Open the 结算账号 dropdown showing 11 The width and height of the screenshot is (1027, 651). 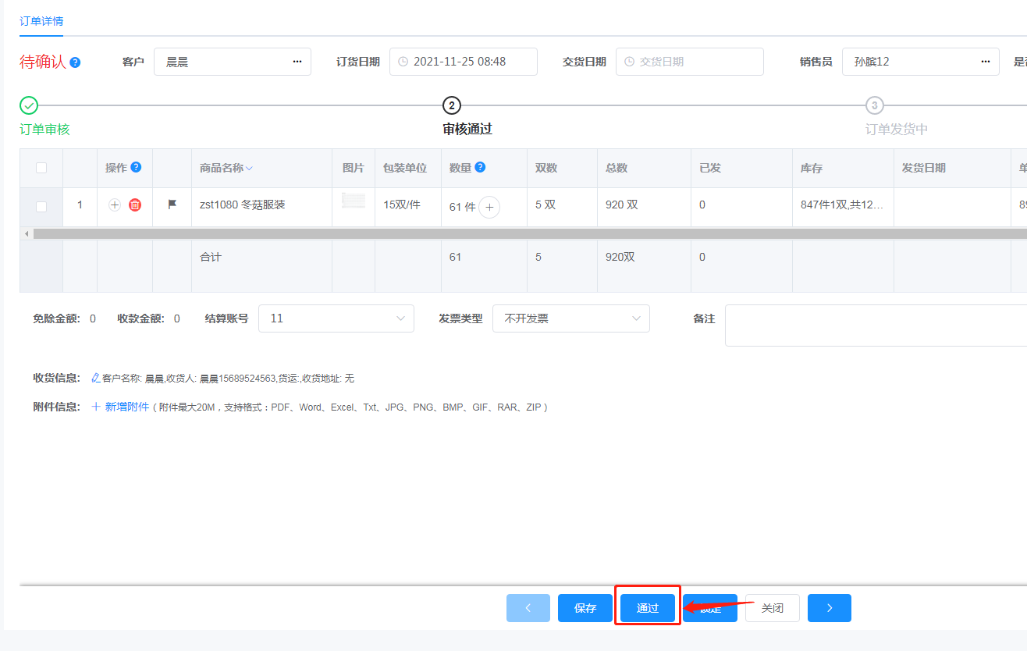tap(336, 318)
